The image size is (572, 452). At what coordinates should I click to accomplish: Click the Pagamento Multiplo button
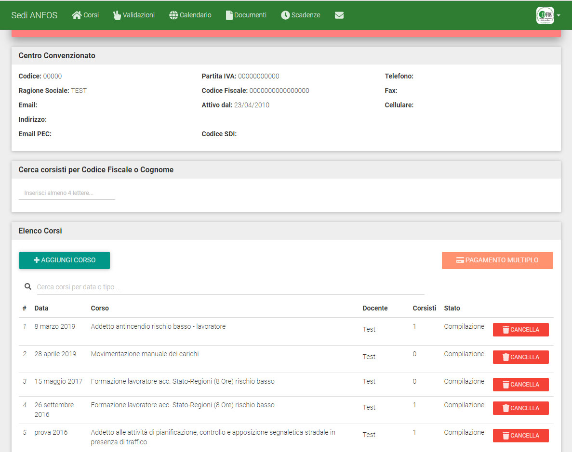[x=497, y=260]
